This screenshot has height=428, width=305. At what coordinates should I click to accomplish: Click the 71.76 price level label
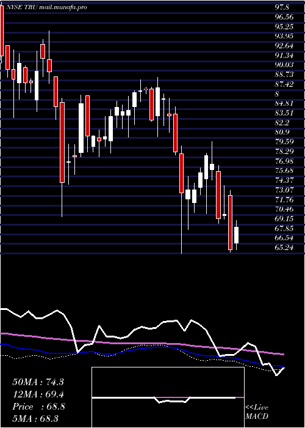[284, 199]
